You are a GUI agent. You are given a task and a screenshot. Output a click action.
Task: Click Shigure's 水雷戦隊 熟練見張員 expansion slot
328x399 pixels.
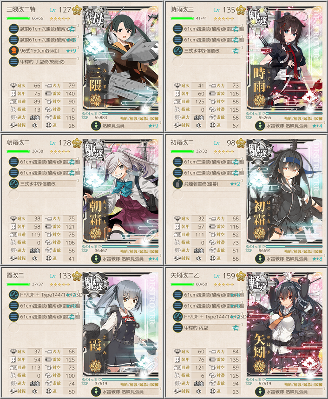click(289, 126)
